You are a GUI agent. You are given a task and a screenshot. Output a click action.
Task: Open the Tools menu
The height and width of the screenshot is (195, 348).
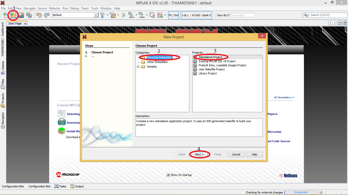[95, 8]
